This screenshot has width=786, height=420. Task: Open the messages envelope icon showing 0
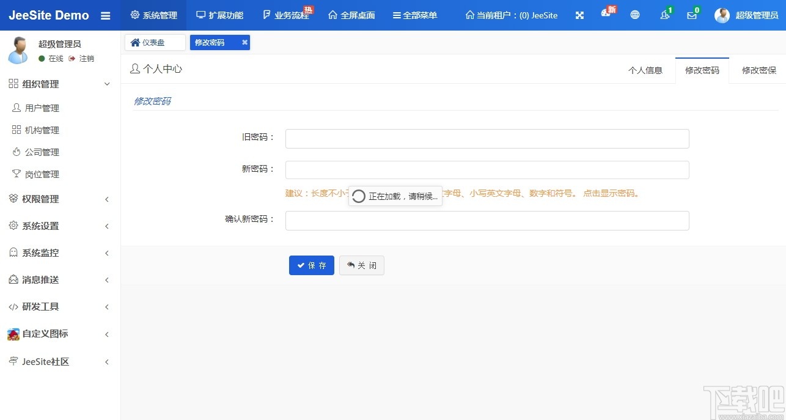click(691, 15)
